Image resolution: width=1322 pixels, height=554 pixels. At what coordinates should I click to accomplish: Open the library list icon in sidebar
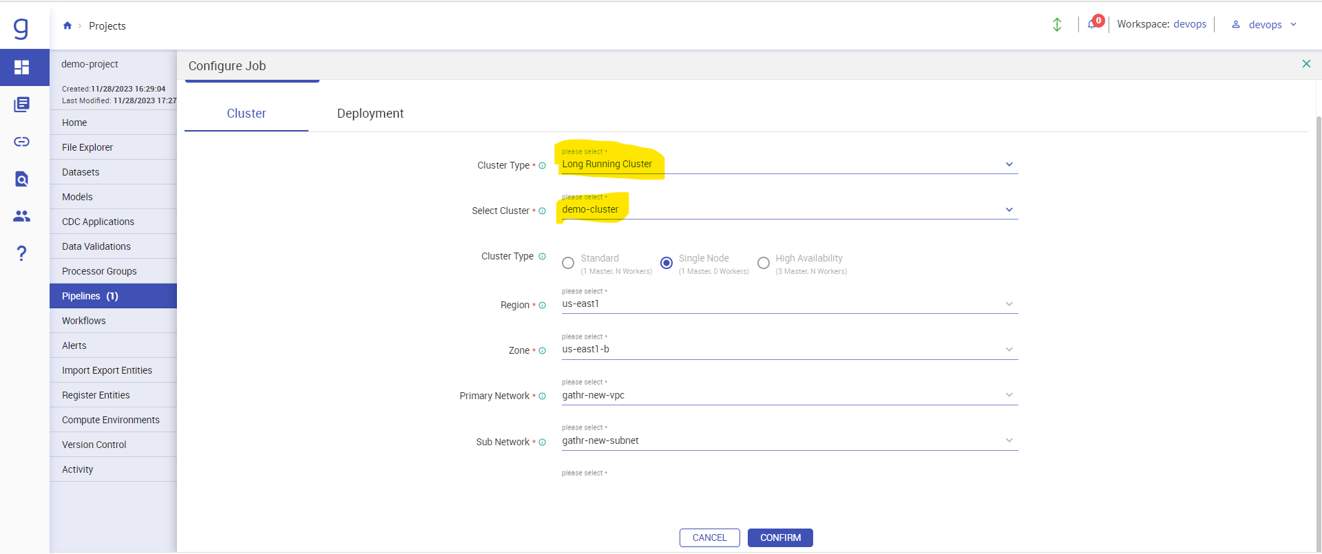(x=22, y=105)
